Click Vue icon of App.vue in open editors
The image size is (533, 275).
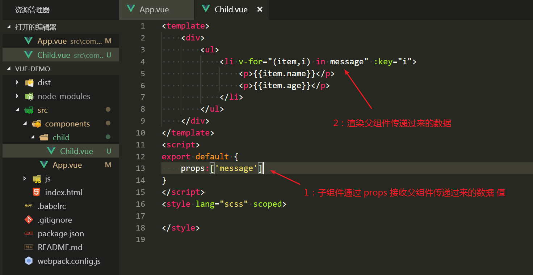tap(28, 41)
